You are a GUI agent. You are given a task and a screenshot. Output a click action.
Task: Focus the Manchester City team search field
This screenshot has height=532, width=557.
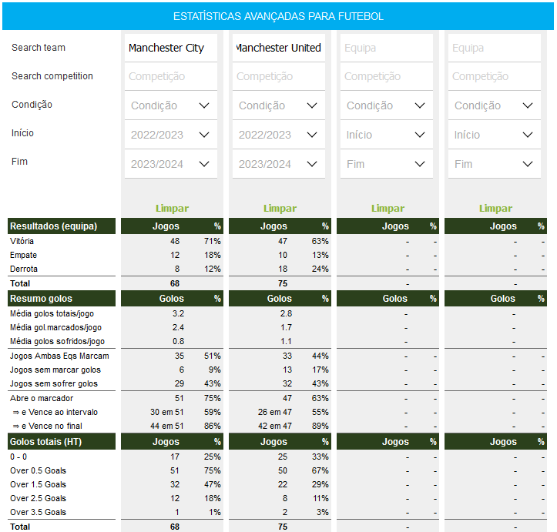tap(171, 48)
